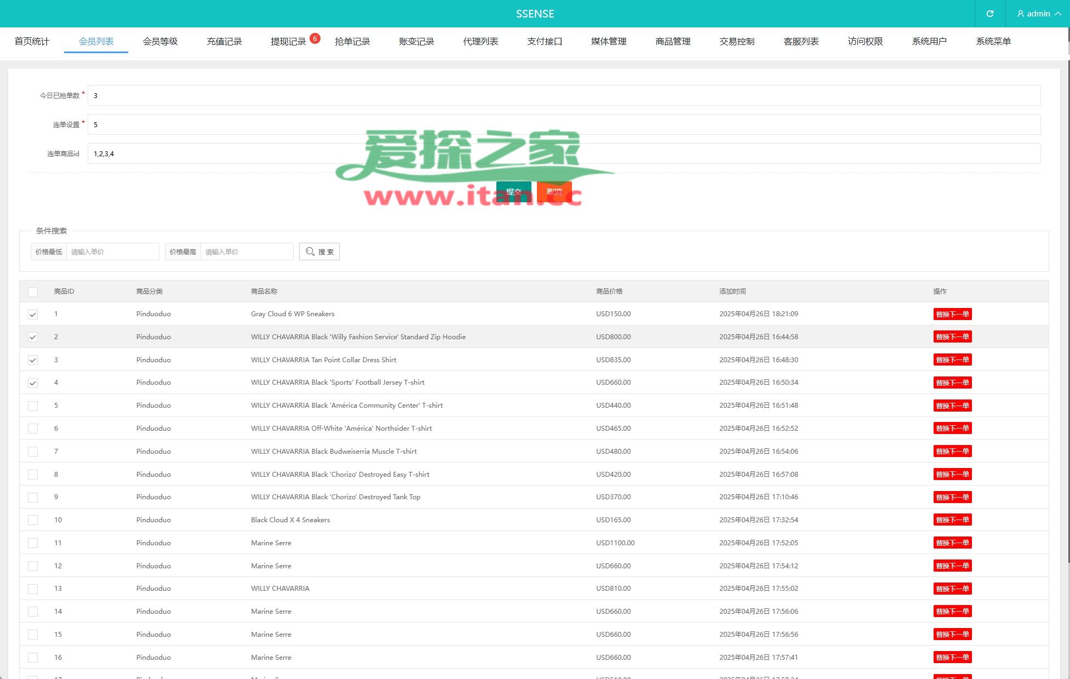Click the 价格最高 price input

tap(247, 252)
